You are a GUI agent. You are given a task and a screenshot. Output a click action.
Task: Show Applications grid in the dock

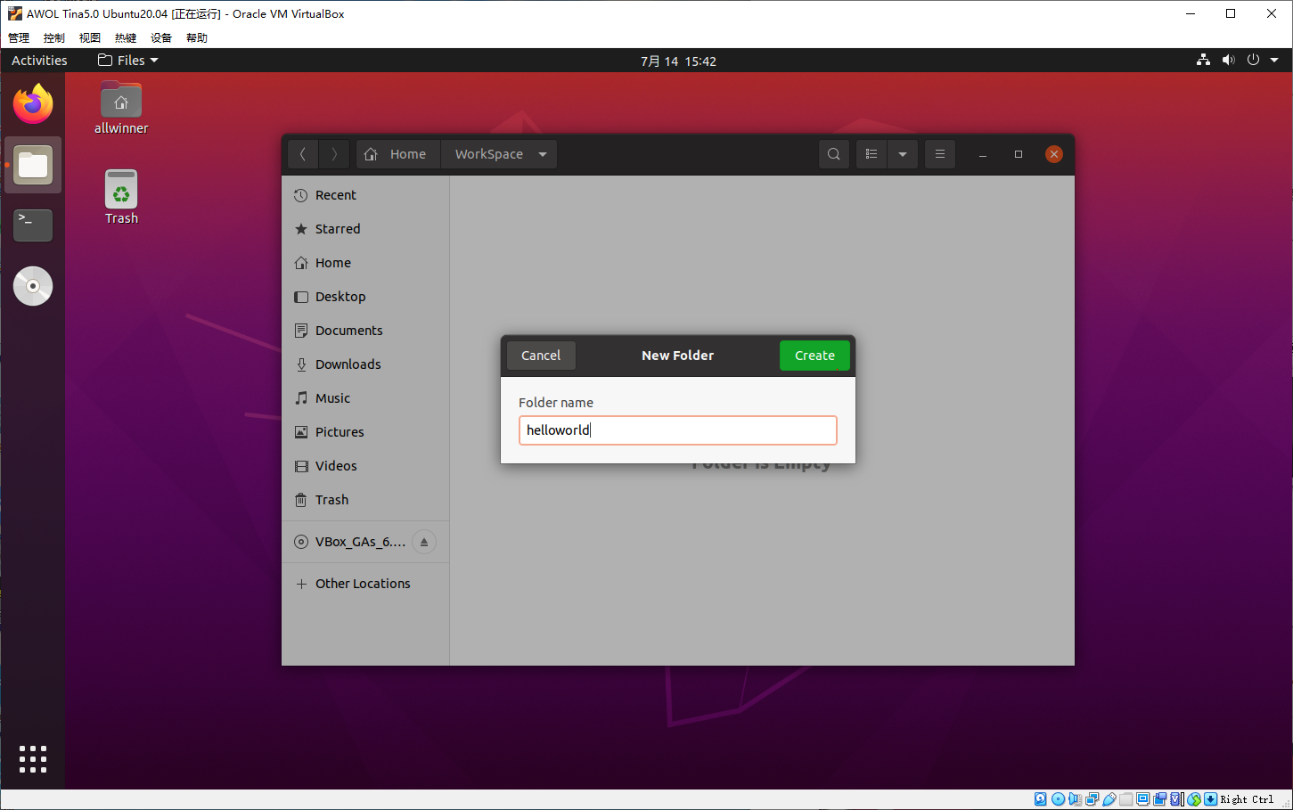pyautogui.click(x=33, y=759)
